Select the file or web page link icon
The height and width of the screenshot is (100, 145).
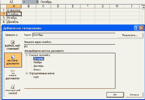[x=13, y=42]
